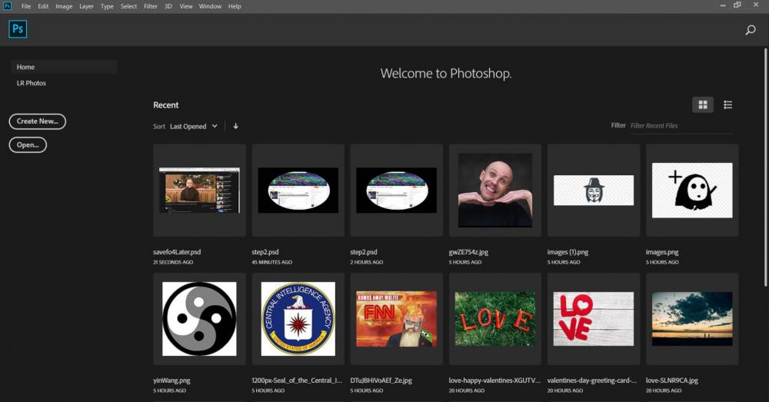Screen dimensions: 769x402
Task: Open the Filter menu in menu bar
Action: point(151,6)
